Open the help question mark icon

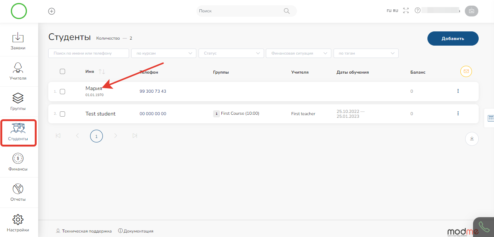coord(418,11)
